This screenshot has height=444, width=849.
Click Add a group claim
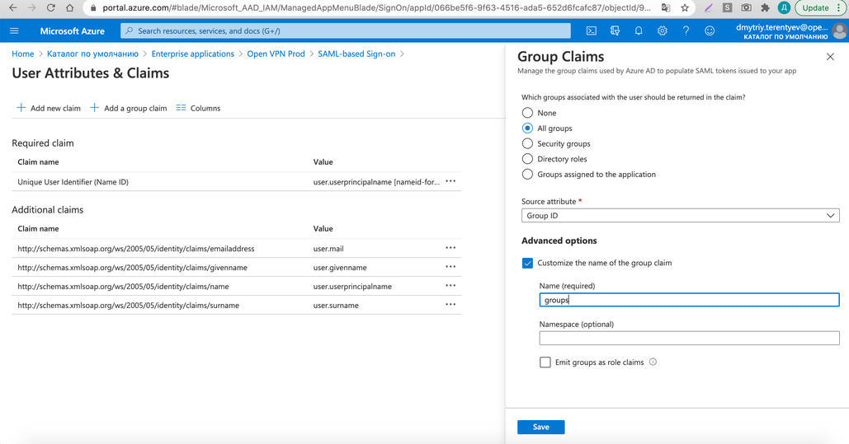pyautogui.click(x=129, y=108)
